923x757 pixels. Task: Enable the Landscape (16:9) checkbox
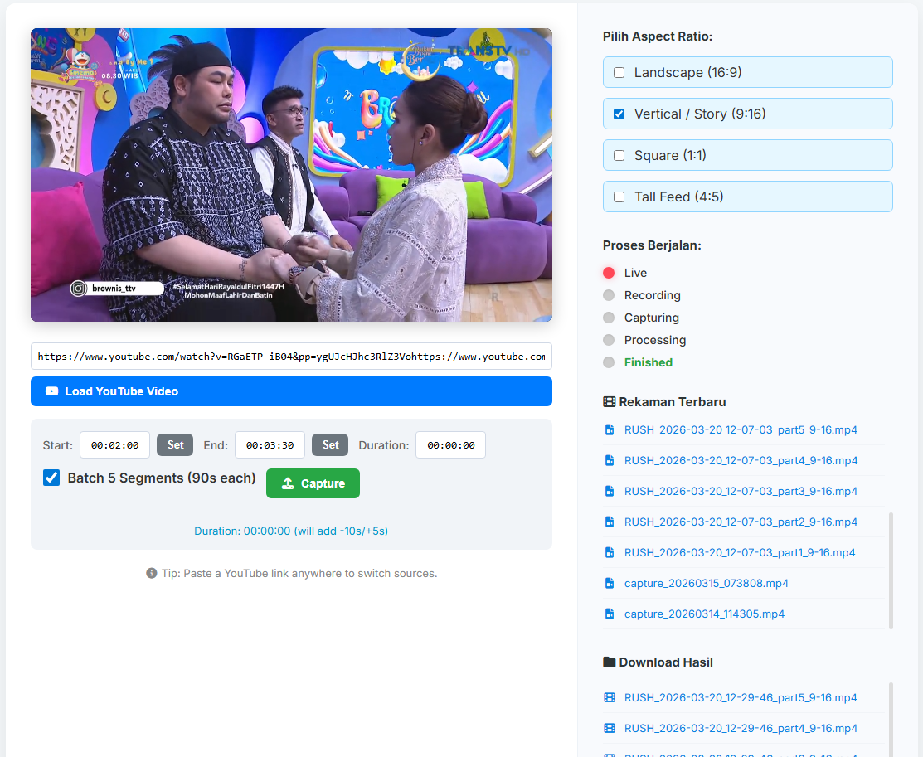[619, 73]
